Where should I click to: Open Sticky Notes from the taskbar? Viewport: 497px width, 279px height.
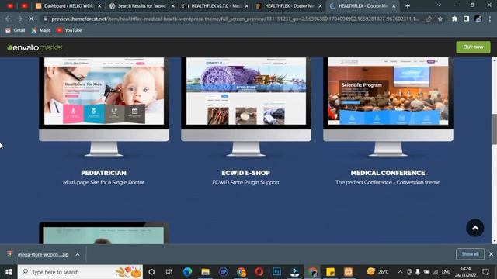coord(330,272)
